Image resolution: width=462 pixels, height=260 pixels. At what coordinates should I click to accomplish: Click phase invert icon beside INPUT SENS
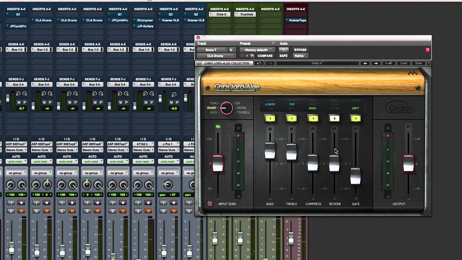[x=210, y=204]
